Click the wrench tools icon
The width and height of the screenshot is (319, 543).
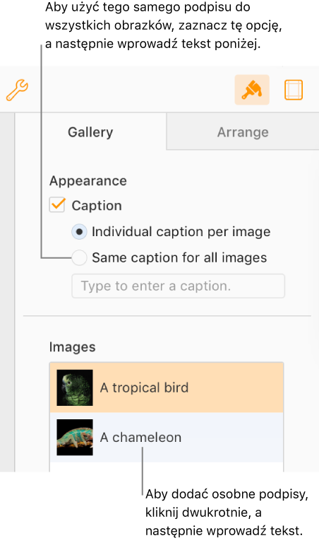17,90
